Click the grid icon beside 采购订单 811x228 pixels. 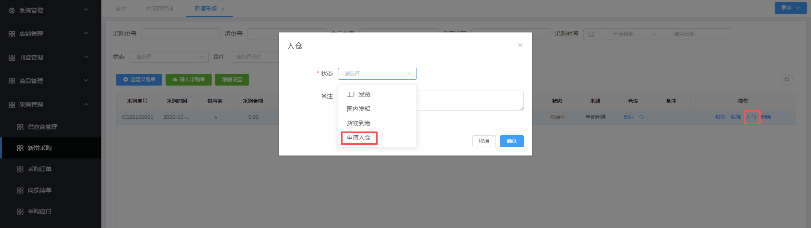(x=20, y=169)
